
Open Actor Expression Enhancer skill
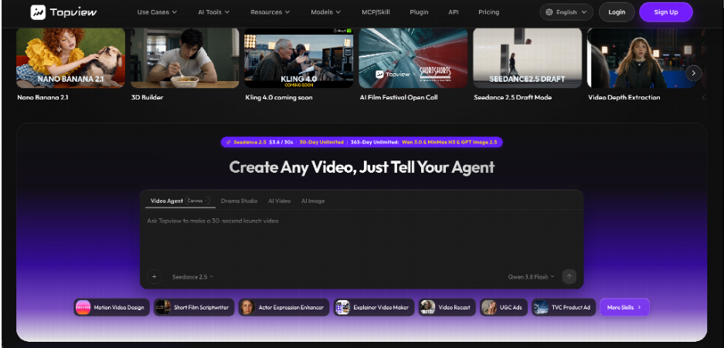284,307
